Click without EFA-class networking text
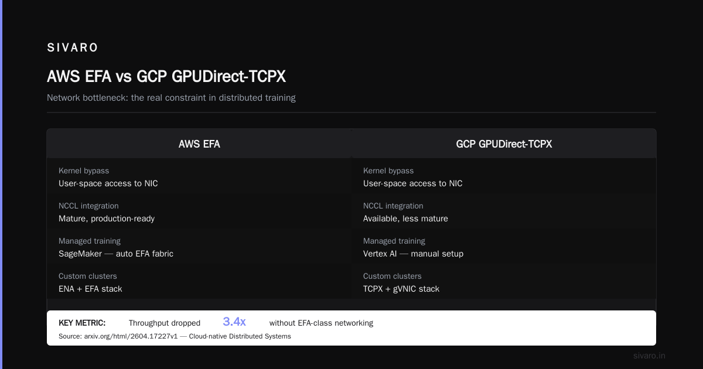Image resolution: width=703 pixels, height=369 pixels. [321, 323]
